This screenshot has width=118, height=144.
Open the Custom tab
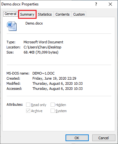[x=79, y=14]
